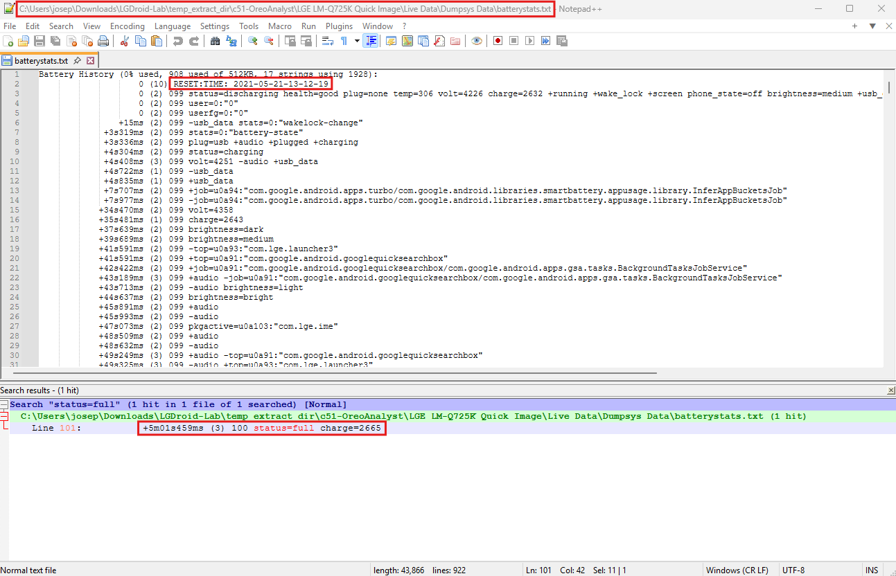The height and width of the screenshot is (576, 896).
Task: Click the New file toolbar icon
Action: click(8, 41)
